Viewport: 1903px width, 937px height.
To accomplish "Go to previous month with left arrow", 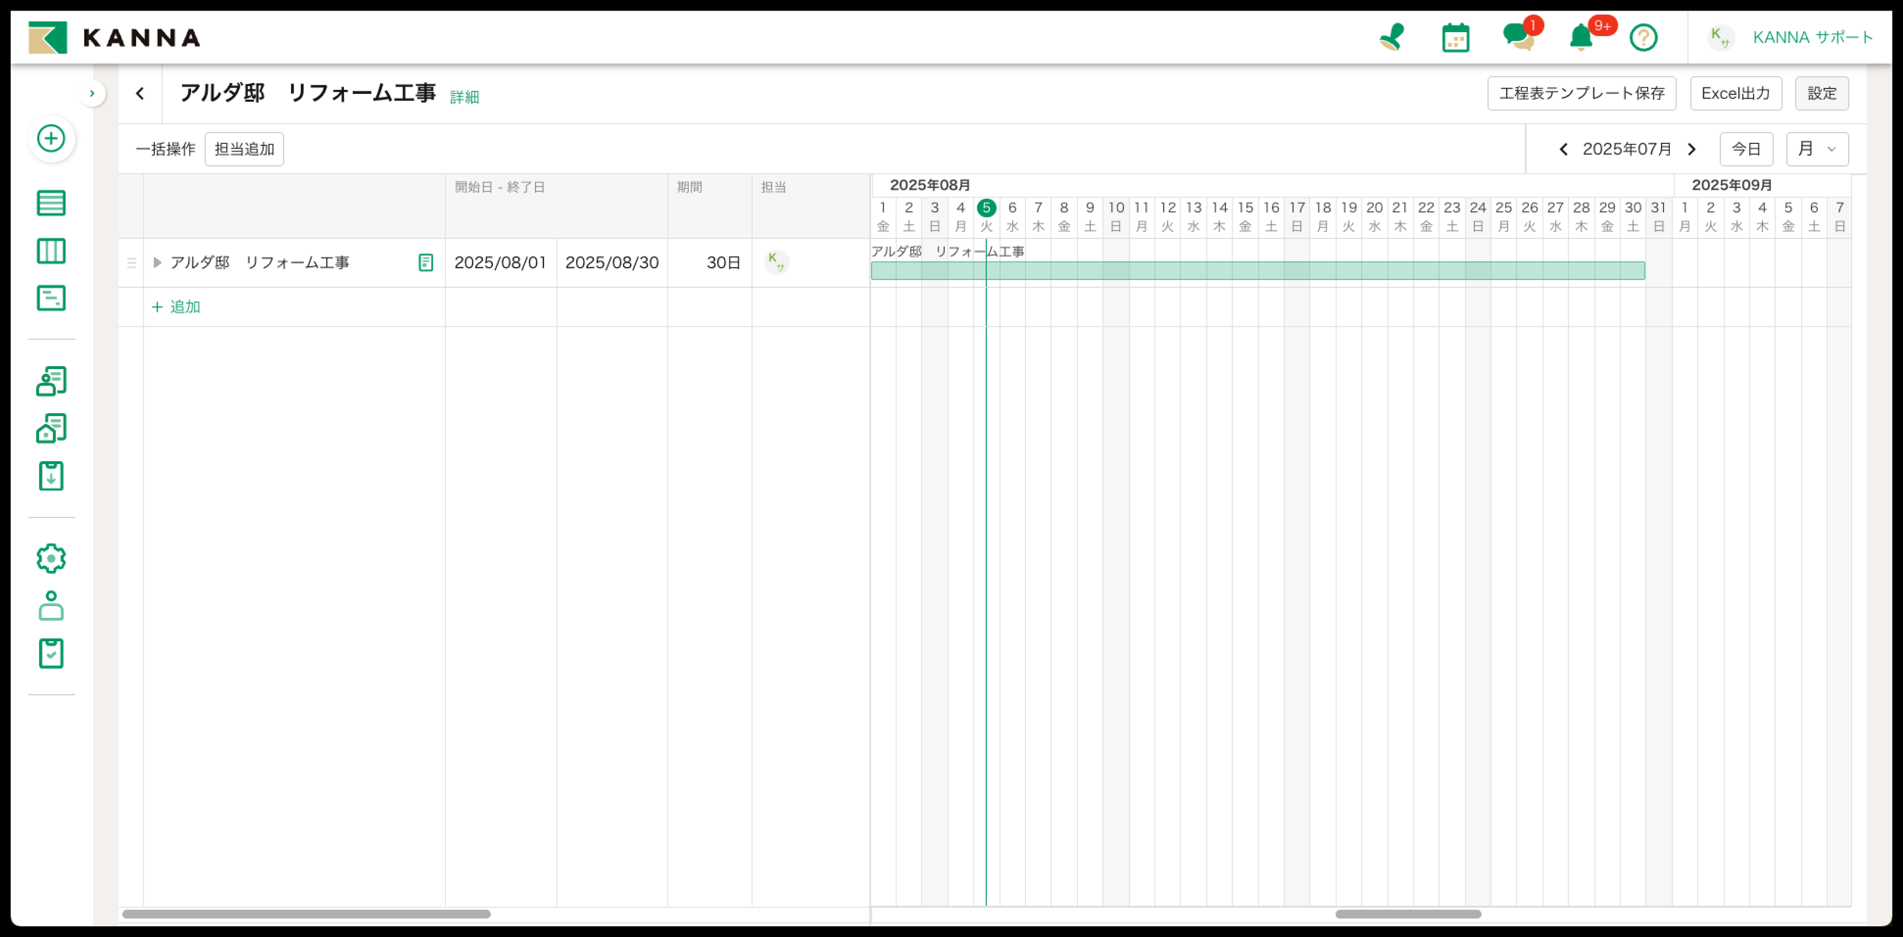I will pos(1563,149).
